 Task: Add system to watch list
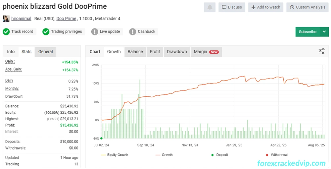coord(266,7)
